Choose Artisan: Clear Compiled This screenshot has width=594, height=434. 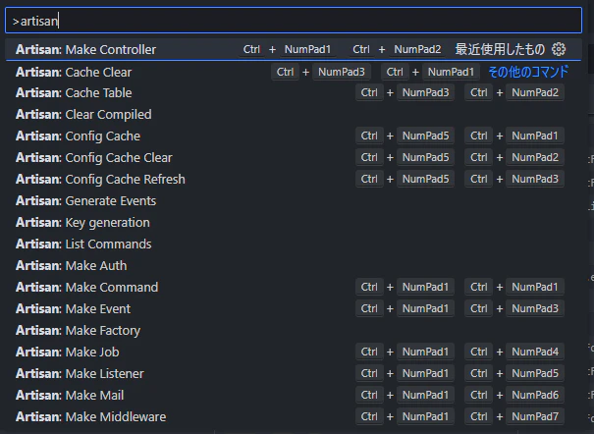294,114
